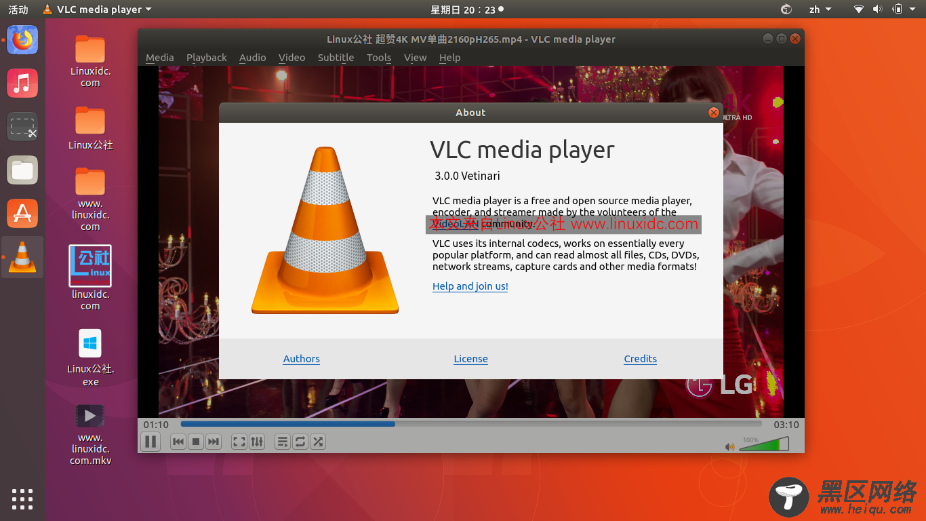This screenshot has height=521, width=926.
Task: Adjust the volume level slider
Action: (763, 444)
